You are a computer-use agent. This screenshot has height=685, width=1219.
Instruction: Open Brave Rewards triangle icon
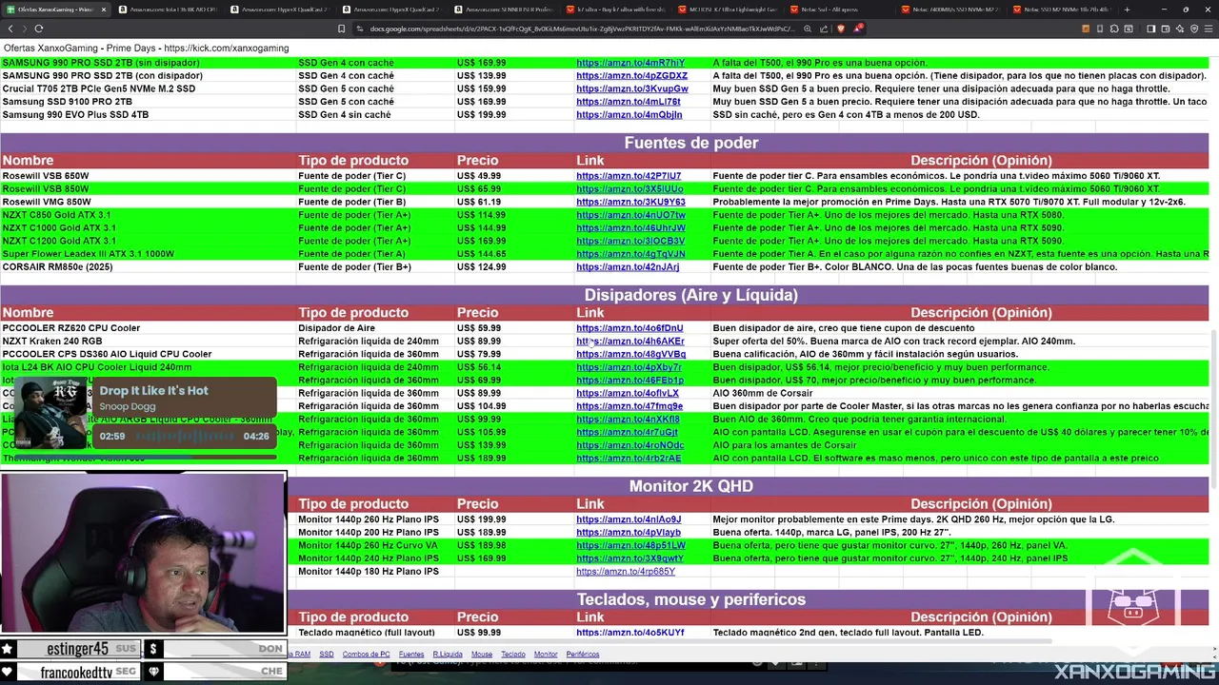[858, 29]
